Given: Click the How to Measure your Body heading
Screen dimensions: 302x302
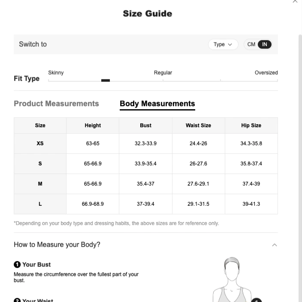Looking at the screenshot, I should [x=57, y=244].
